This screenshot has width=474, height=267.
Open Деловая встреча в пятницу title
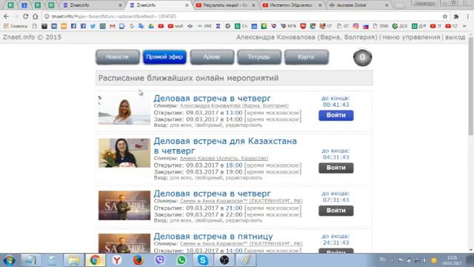point(213,236)
